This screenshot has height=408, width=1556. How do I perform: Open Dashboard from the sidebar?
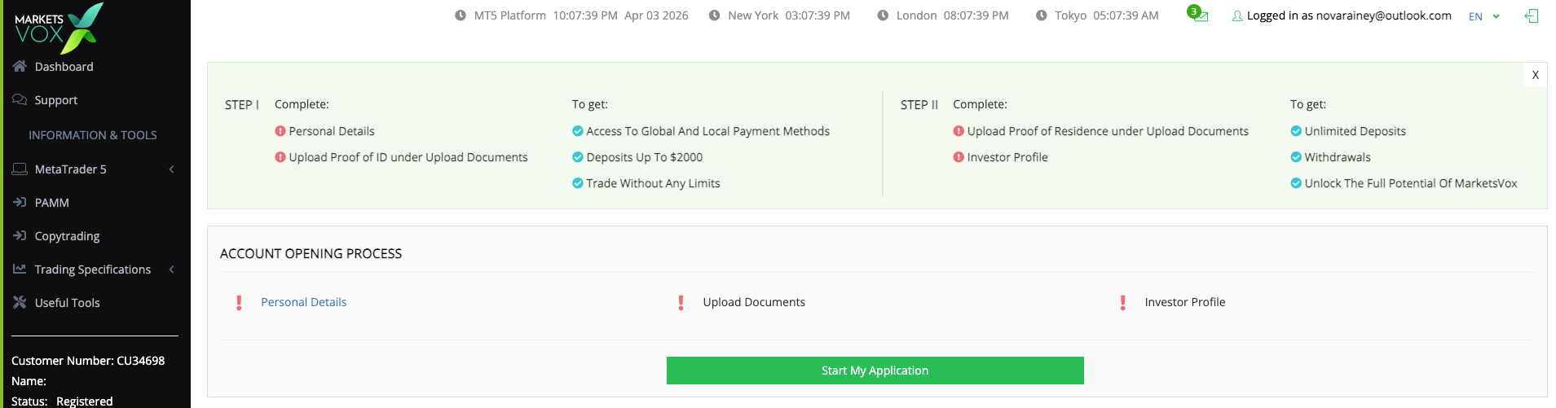pyautogui.click(x=64, y=67)
